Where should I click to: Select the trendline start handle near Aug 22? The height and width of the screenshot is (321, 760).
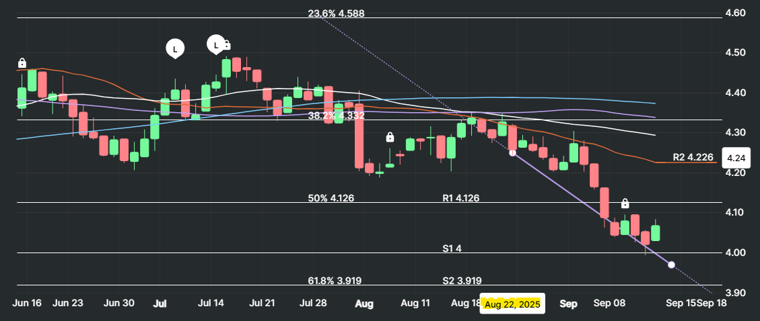click(x=512, y=153)
